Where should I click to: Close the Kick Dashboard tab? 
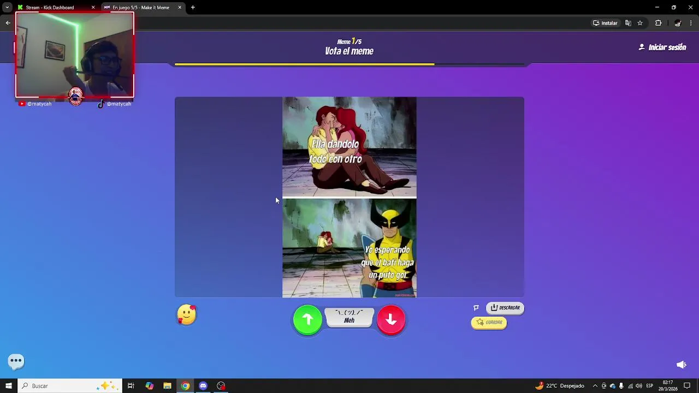pos(93,8)
